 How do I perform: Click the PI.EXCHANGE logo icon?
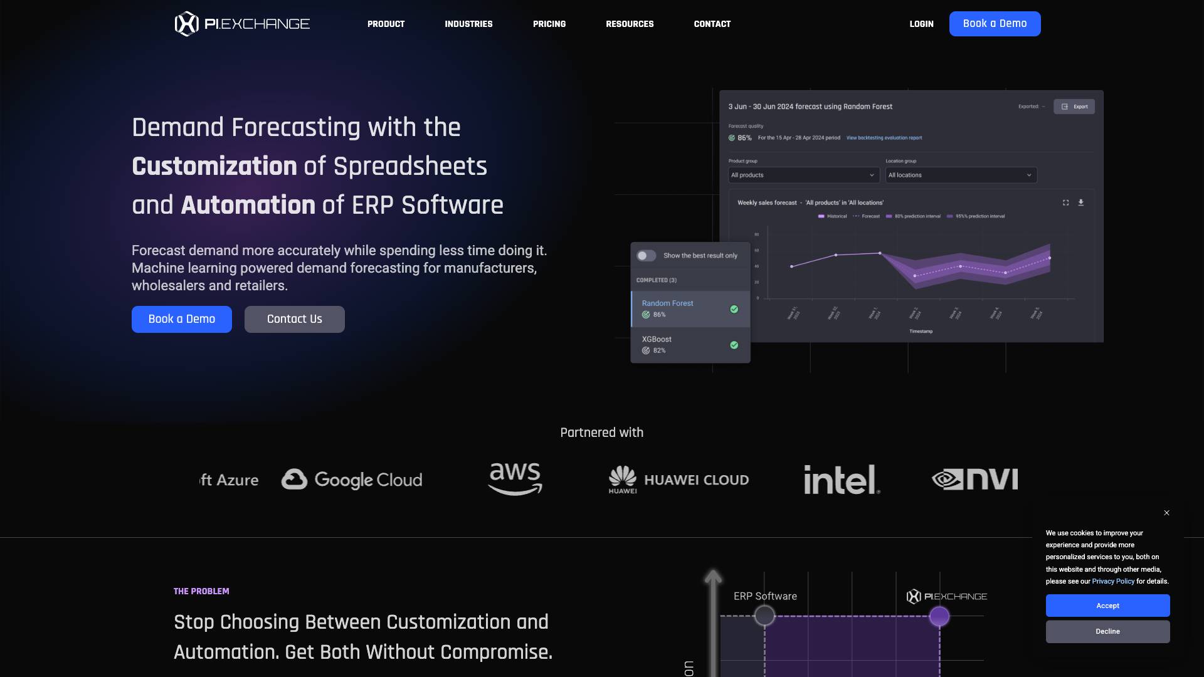[x=186, y=24]
